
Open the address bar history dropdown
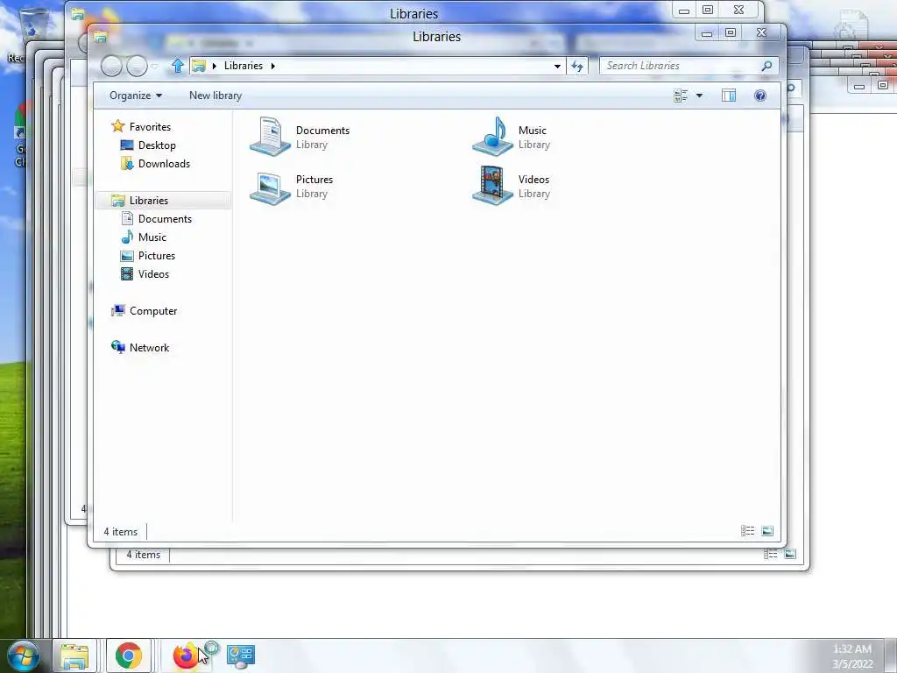click(556, 67)
